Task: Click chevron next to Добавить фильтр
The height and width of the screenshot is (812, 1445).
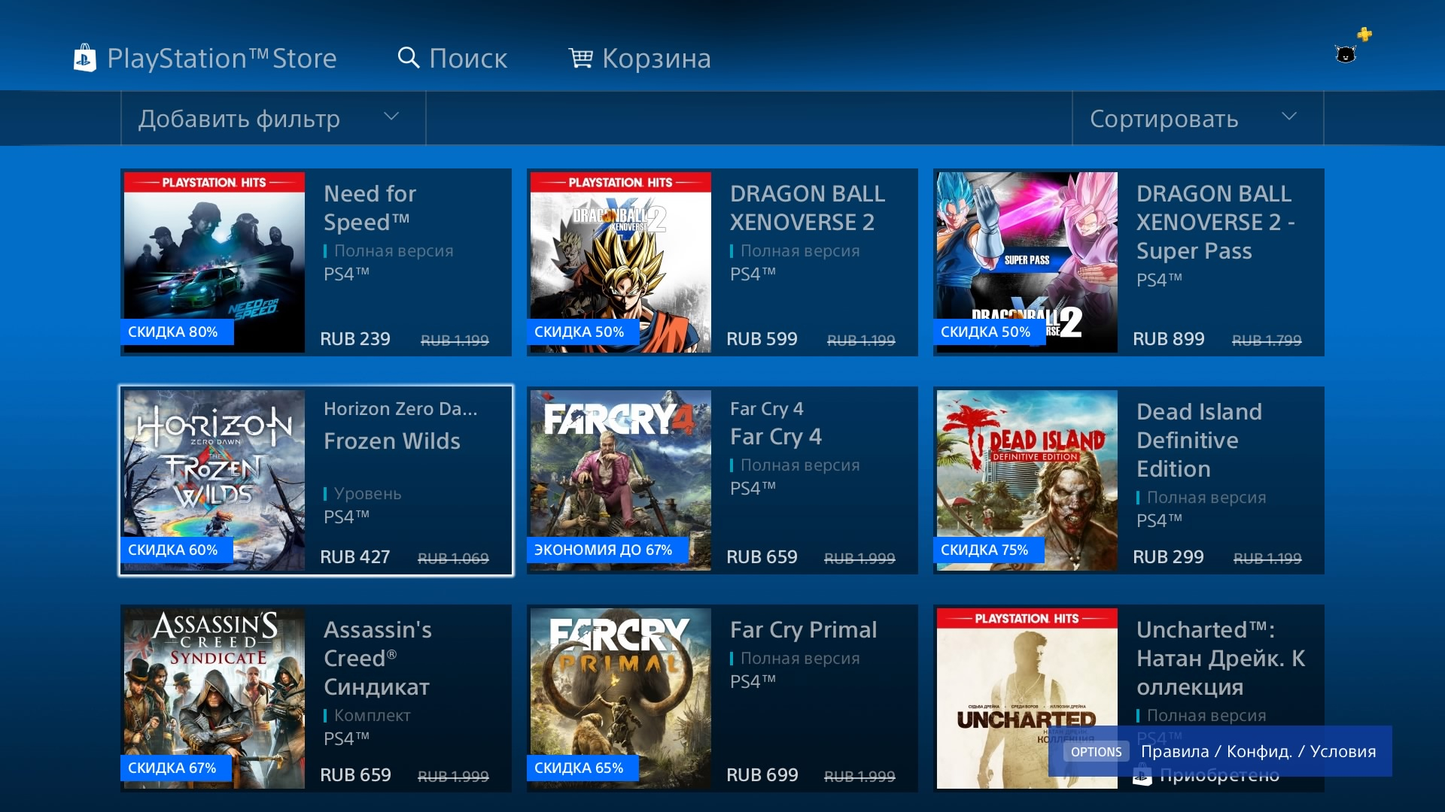Action: (x=391, y=116)
